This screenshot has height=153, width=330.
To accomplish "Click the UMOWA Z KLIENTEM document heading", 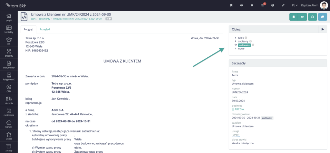I will coord(122,61).
